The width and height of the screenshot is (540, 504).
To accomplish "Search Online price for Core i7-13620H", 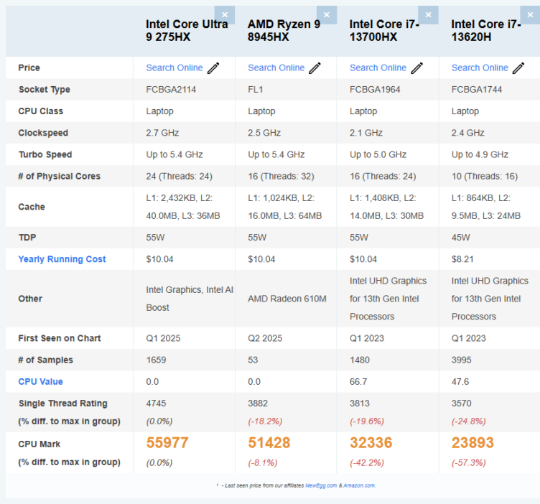I will [480, 67].
